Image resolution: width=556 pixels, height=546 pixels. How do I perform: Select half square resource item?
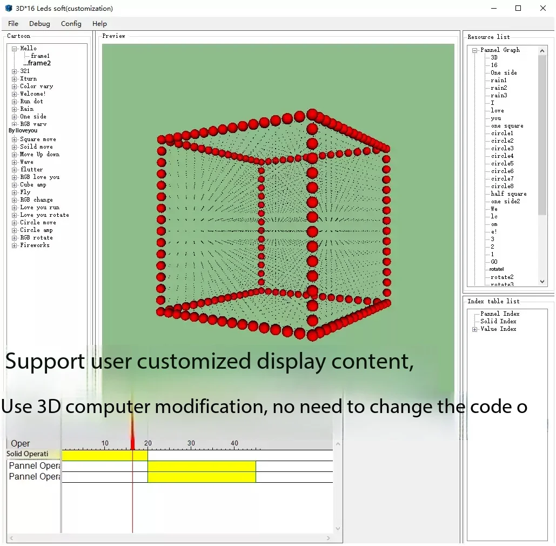coord(508,194)
